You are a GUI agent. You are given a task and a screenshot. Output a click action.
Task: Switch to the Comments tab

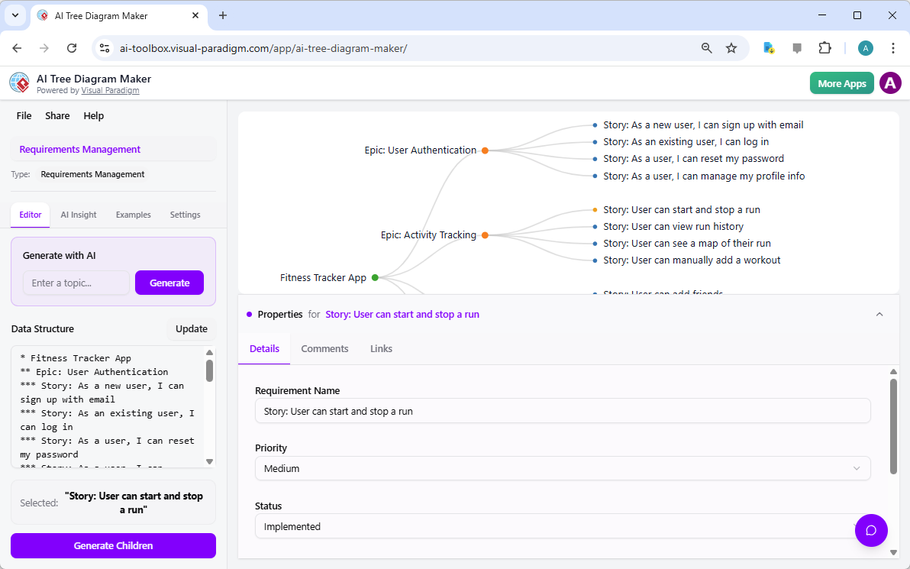coord(324,348)
